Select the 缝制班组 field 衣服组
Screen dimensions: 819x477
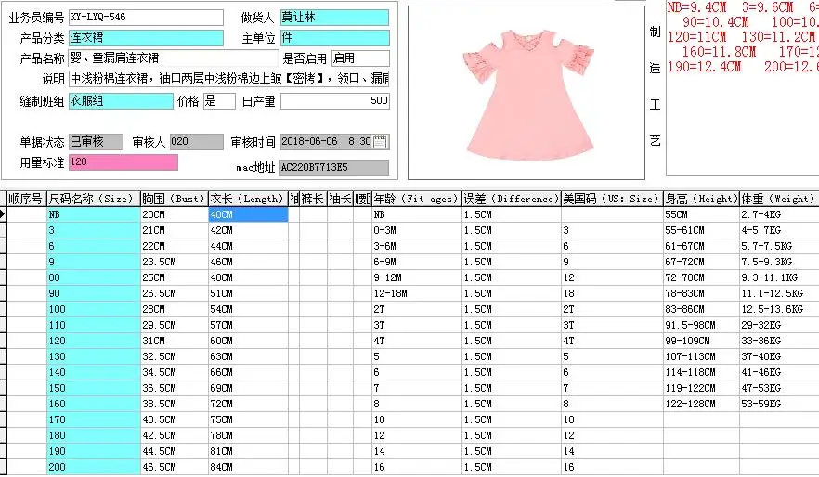(x=121, y=101)
